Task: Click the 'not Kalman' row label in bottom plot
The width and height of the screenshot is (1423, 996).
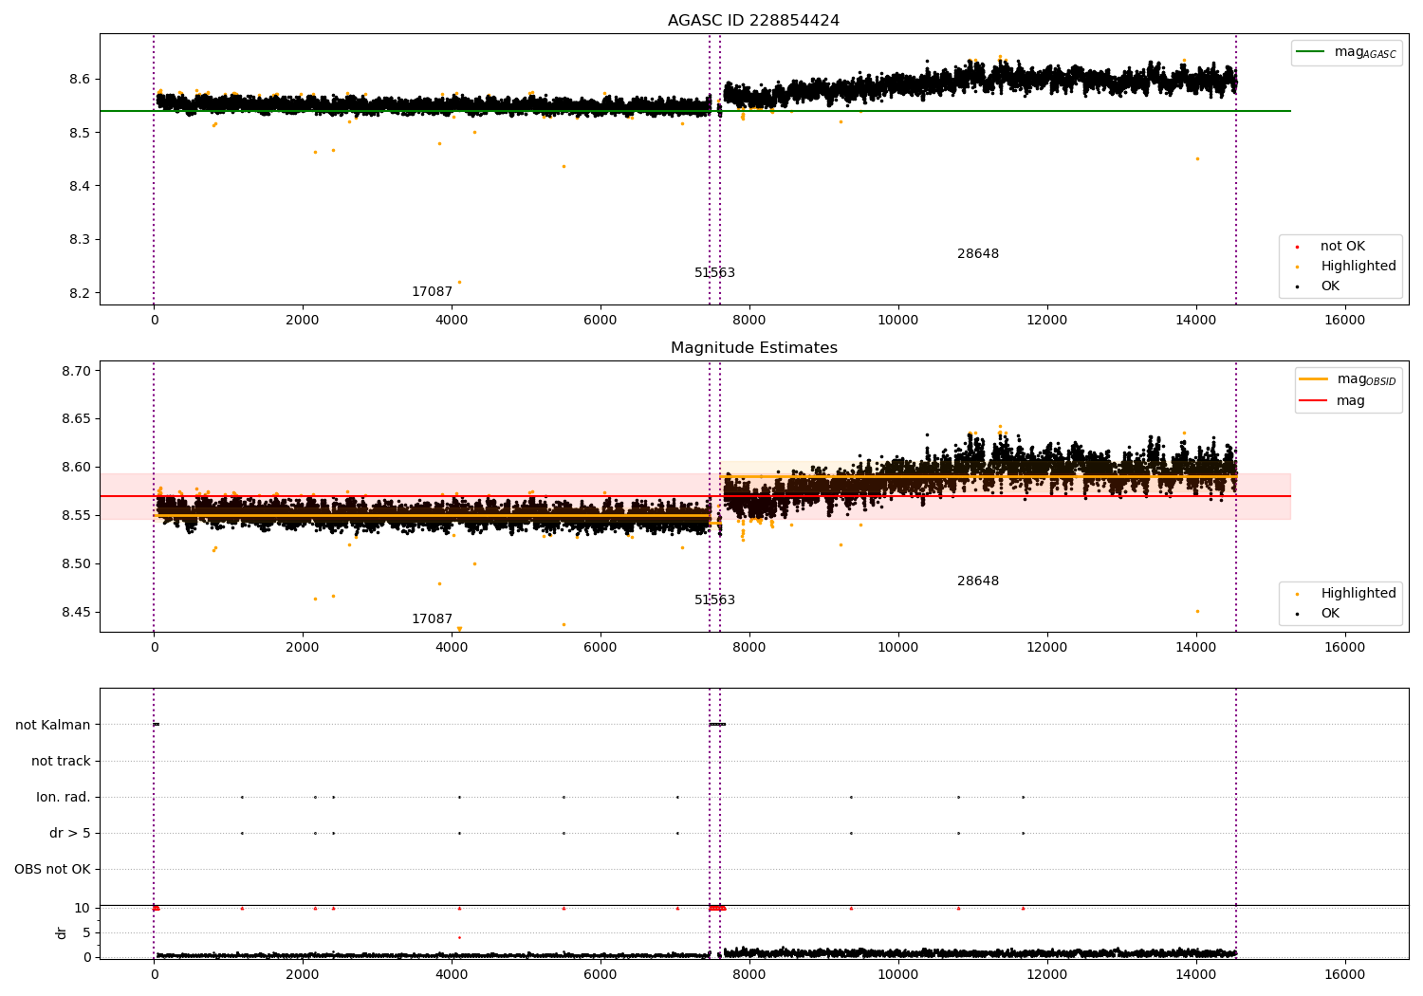Action: [x=53, y=725]
